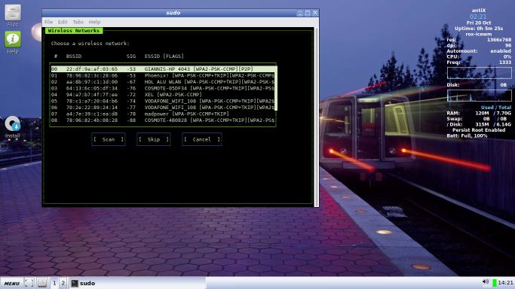
Task: Click the Skip button
Action: click(x=153, y=139)
